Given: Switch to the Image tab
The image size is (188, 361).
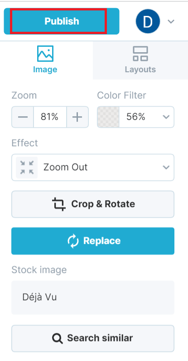Looking at the screenshot, I should 46,60.
